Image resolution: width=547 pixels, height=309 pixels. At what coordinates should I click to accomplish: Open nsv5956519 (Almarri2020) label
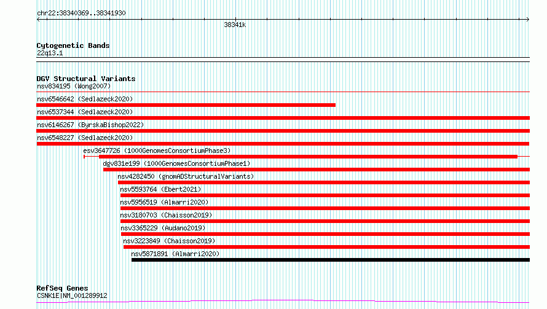pyautogui.click(x=164, y=202)
